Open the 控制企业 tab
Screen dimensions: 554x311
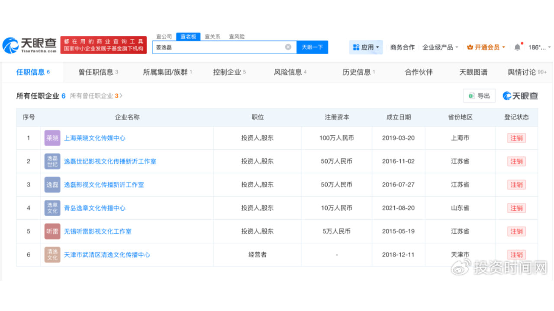point(226,72)
